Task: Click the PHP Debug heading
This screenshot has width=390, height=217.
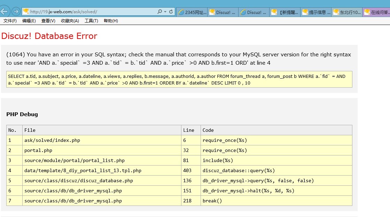Action: click(22, 114)
